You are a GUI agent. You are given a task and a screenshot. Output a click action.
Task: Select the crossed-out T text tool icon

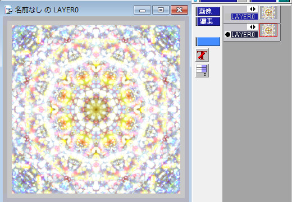pyautogui.click(x=202, y=55)
